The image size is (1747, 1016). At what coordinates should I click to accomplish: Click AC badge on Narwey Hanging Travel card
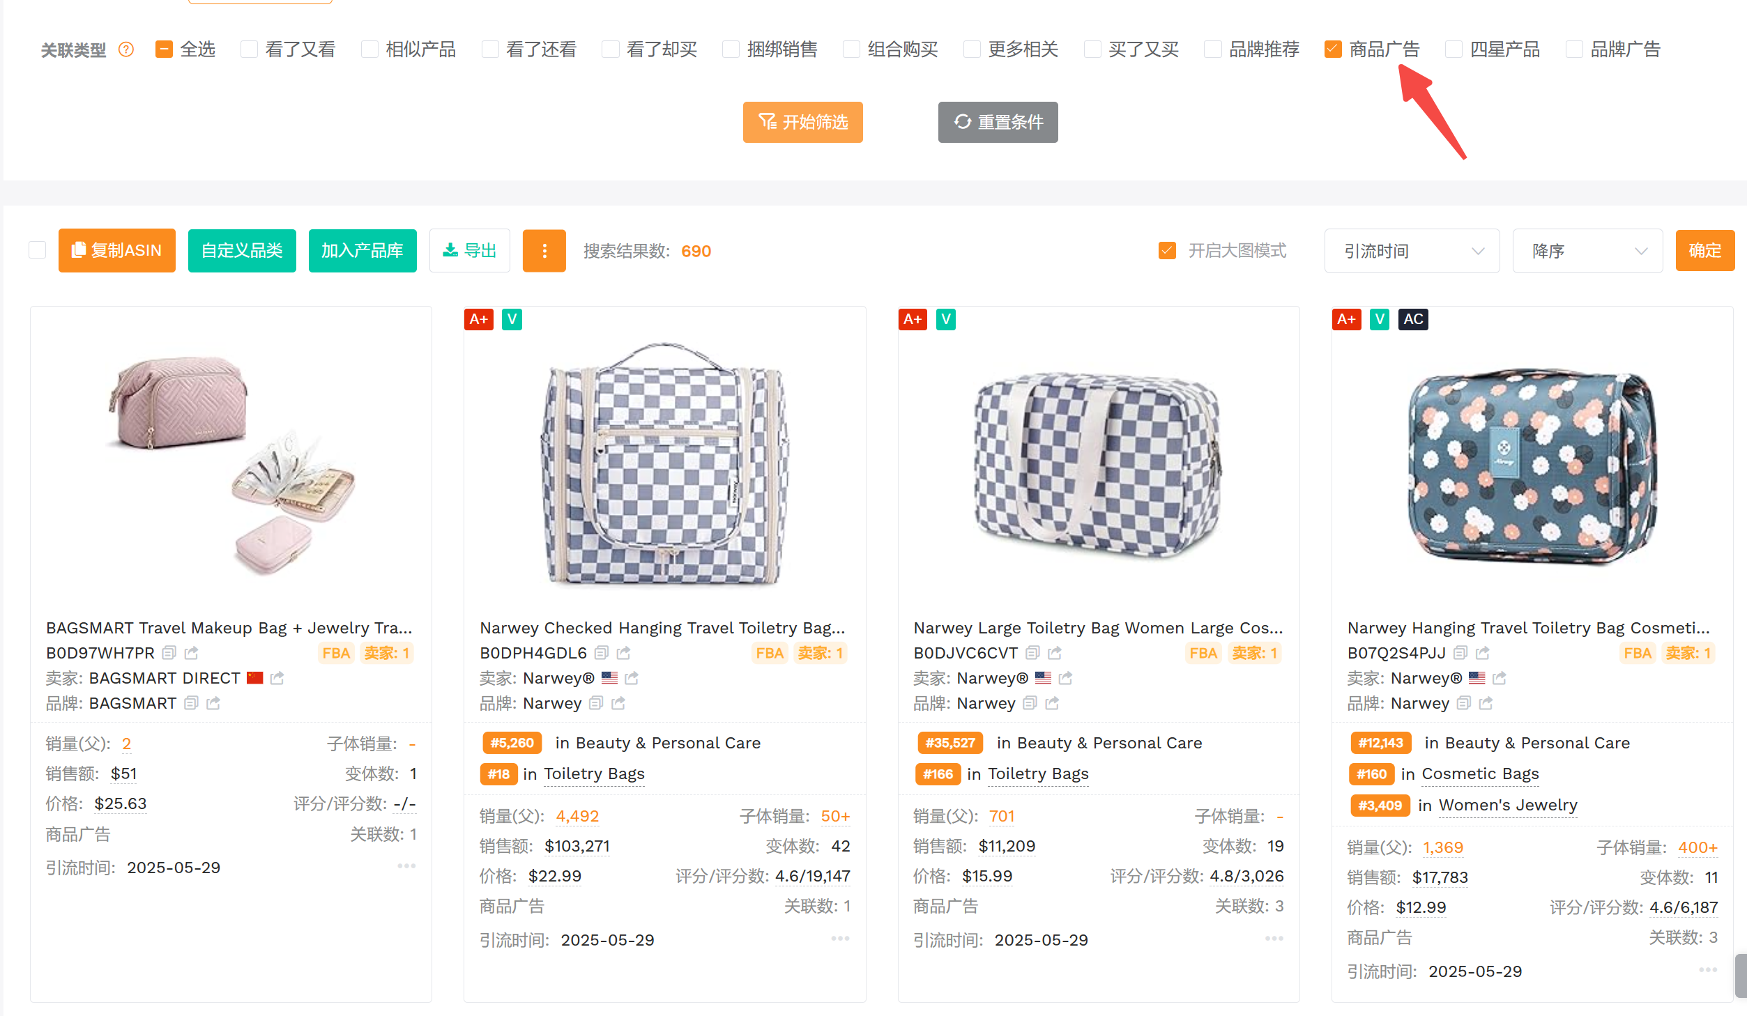(1413, 319)
